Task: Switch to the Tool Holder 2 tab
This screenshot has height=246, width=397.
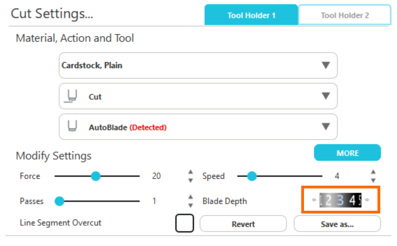Action: click(344, 15)
